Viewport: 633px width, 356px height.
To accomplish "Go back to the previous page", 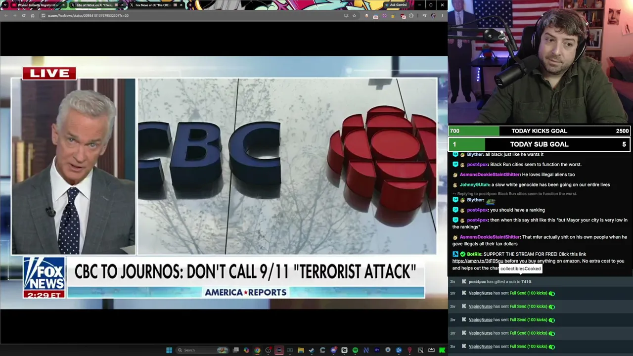I will (x=6, y=15).
